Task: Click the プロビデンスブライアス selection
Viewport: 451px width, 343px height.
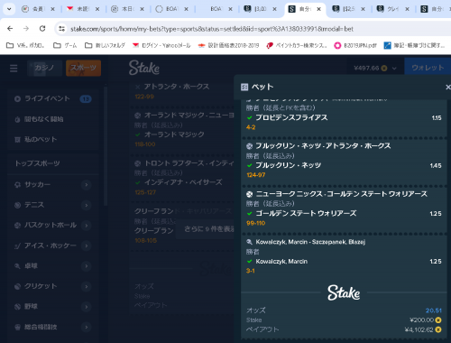Action: click(x=291, y=117)
